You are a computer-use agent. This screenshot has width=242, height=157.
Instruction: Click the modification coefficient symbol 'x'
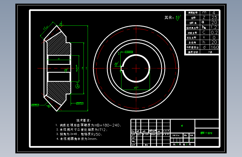[204, 37]
